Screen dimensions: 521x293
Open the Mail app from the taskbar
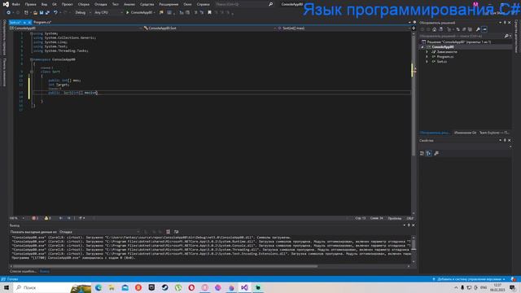[125, 287]
